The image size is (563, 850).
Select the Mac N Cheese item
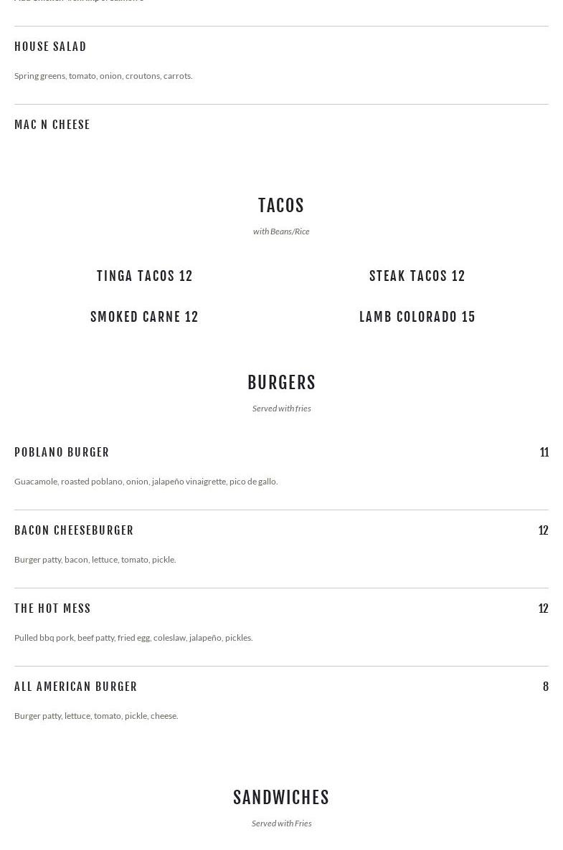click(52, 125)
